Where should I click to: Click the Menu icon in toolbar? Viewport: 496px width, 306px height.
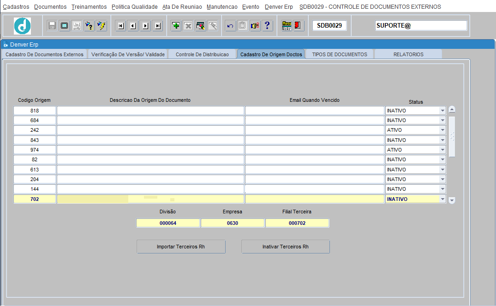coord(287,26)
